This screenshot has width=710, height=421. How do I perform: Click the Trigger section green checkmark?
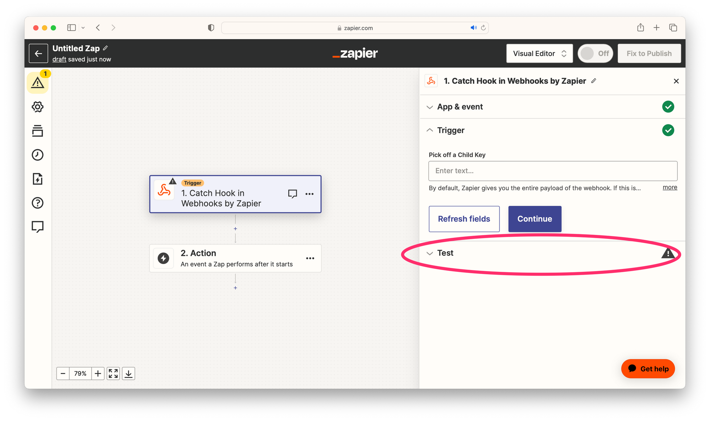(668, 130)
